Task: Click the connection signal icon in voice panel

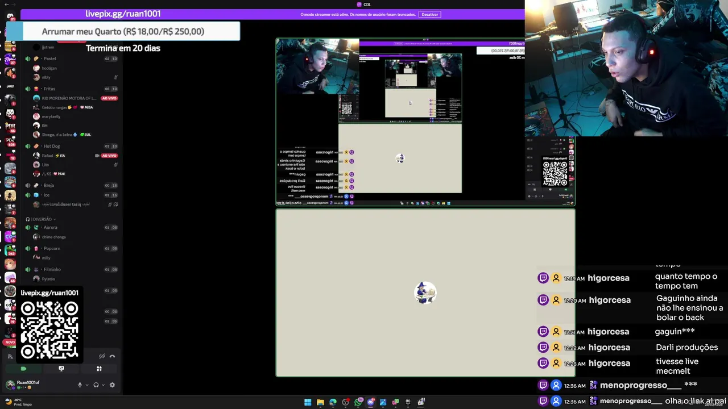Action: [x=10, y=356]
